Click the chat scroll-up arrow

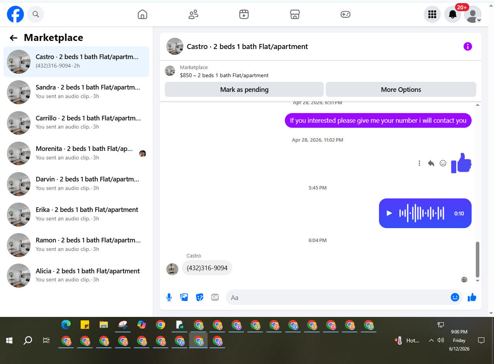(x=477, y=105)
